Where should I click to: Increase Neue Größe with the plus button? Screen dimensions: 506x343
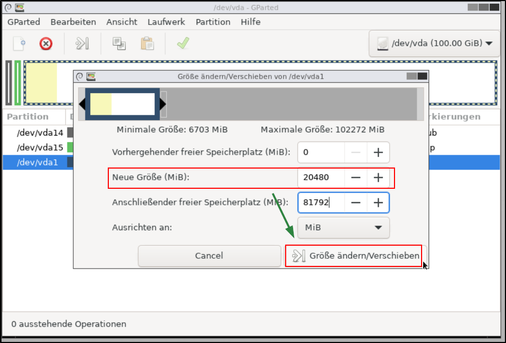coord(378,178)
